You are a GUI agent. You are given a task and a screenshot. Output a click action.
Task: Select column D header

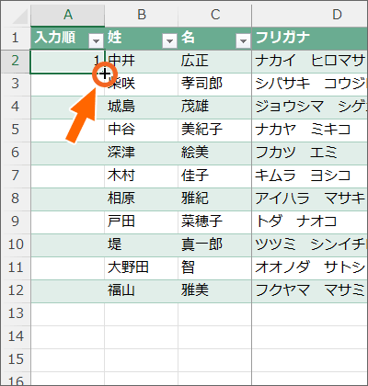pyautogui.click(x=310, y=15)
